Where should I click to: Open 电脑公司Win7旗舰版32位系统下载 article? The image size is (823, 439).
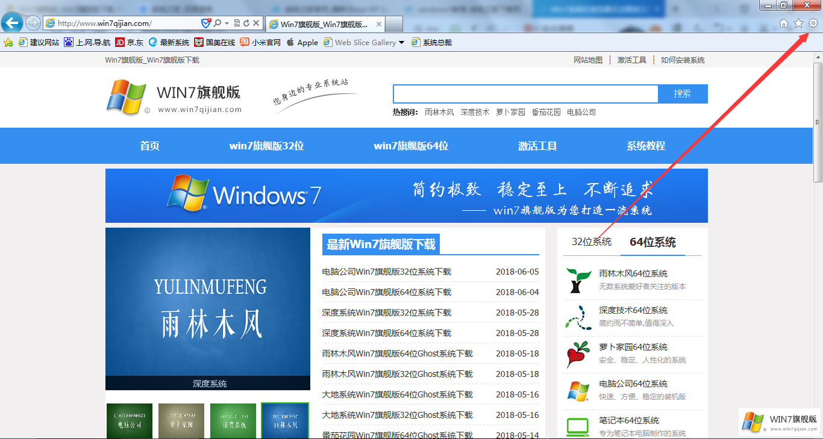(x=387, y=272)
